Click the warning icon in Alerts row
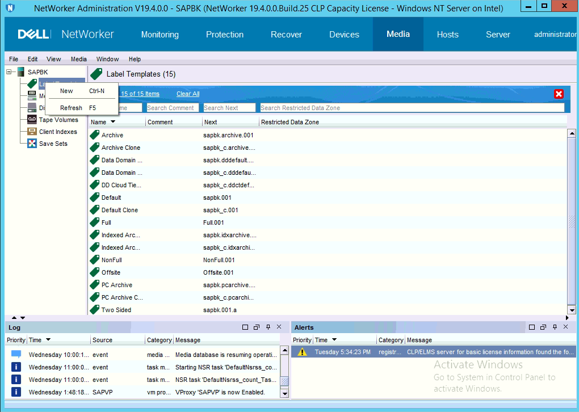 [x=302, y=352]
